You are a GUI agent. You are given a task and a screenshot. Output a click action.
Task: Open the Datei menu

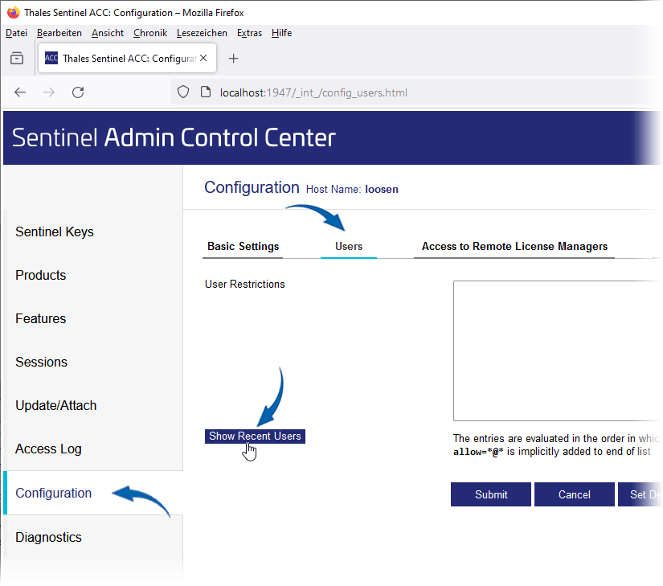tap(17, 32)
